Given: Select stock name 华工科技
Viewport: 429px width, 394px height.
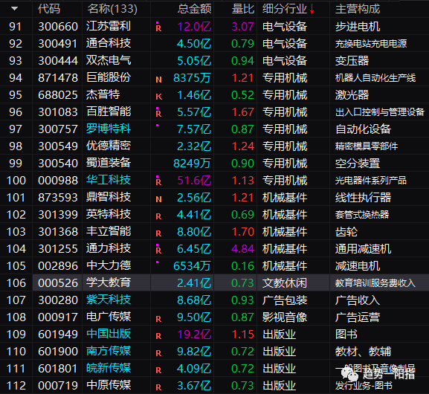Looking at the screenshot, I should point(109,181).
